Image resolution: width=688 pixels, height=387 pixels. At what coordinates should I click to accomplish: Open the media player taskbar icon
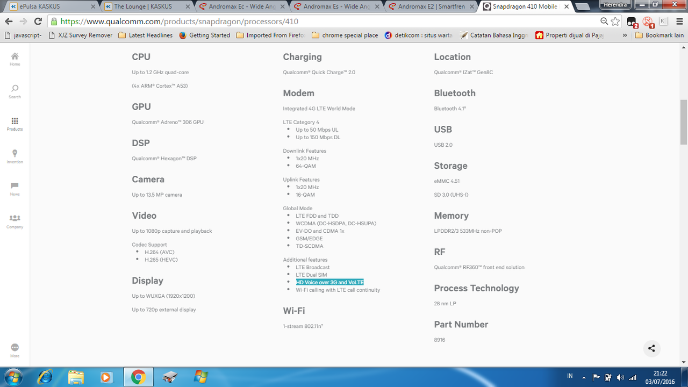pos(106,377)
